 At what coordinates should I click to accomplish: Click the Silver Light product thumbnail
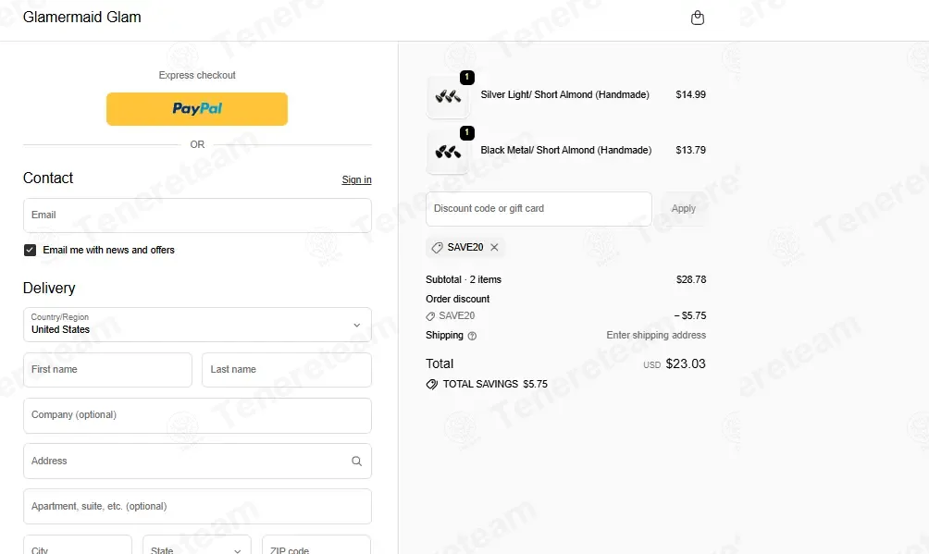click(x=448, y=96)
